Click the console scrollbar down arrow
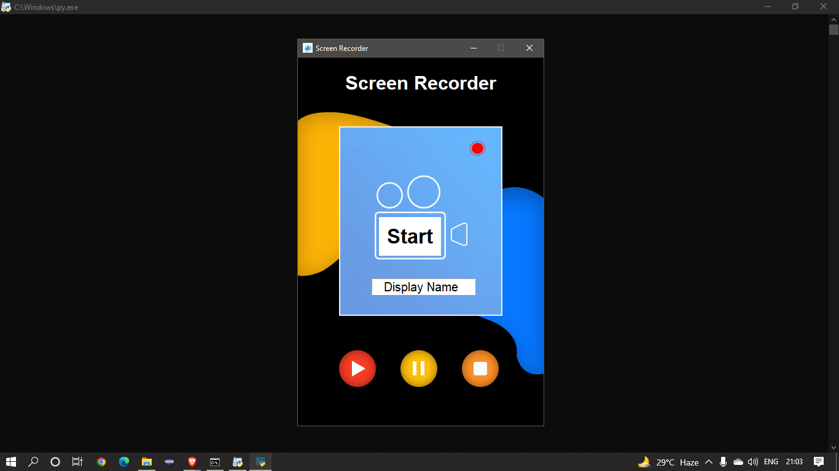Viewport: 839px width, 471px height. click(x=833, y=448)
